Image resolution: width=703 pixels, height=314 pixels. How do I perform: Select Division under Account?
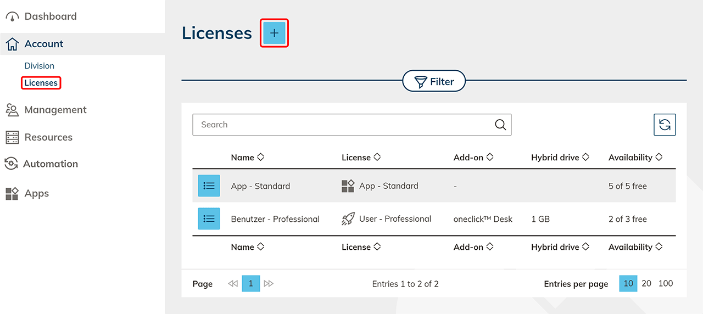click(40, 66)
